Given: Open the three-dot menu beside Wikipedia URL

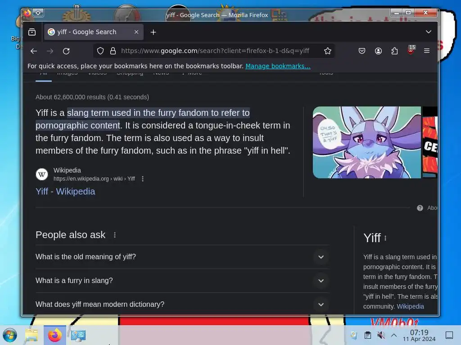Looking at the screenshot, I should pyautogui.click(x=143, y=179).
